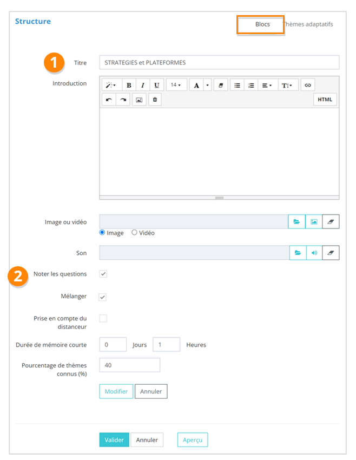
Task: Click the trash icon in the editor toolbar
Action: click(x=155, y=100)
